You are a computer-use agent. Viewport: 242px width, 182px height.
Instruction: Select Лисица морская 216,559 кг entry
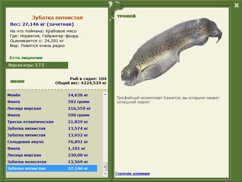pyautogui.click(x=52, y=108)
